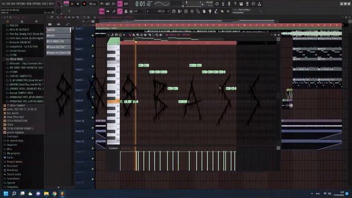
Task: Open the FILE menu
Action: click(x=3, y=4)
